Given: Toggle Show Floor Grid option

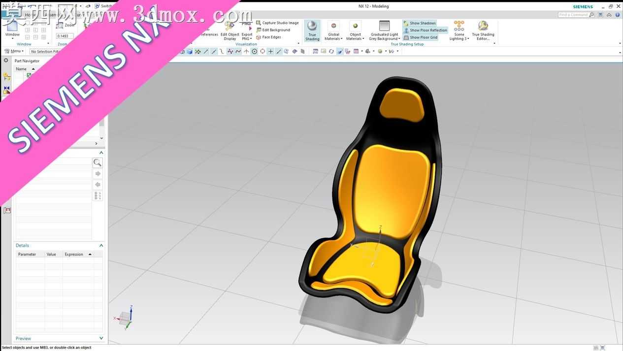Looking at the screenshot, I should (420, 37).
